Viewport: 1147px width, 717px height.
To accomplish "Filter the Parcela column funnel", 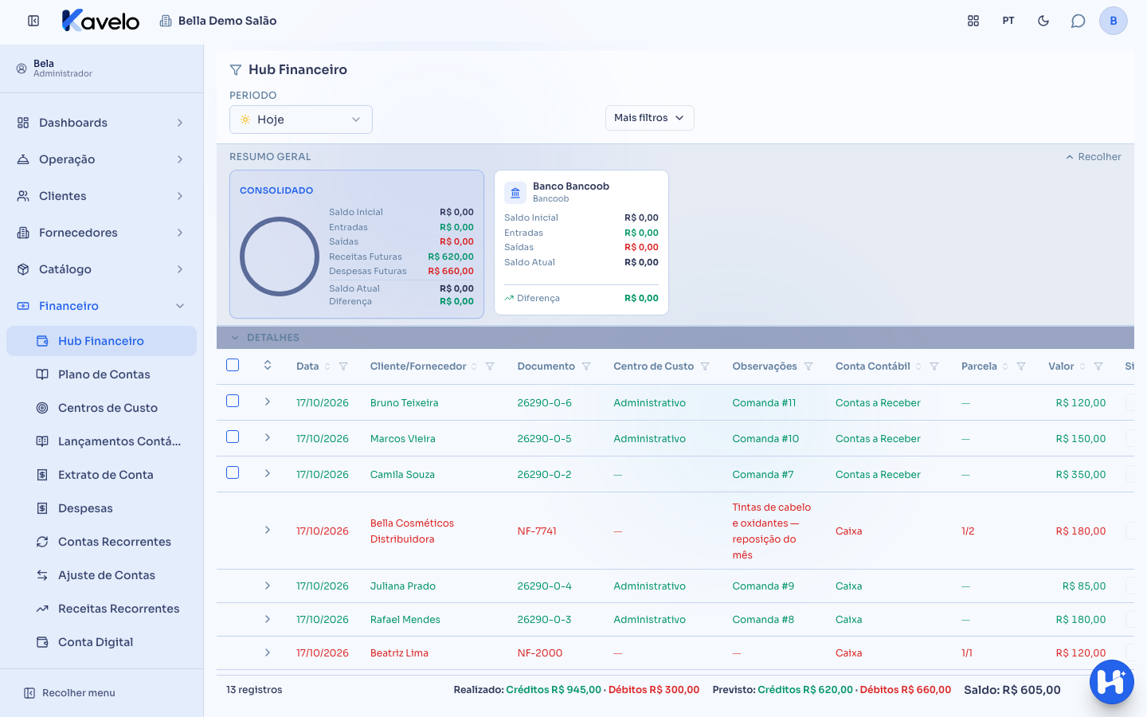I will pos(1021,366).
